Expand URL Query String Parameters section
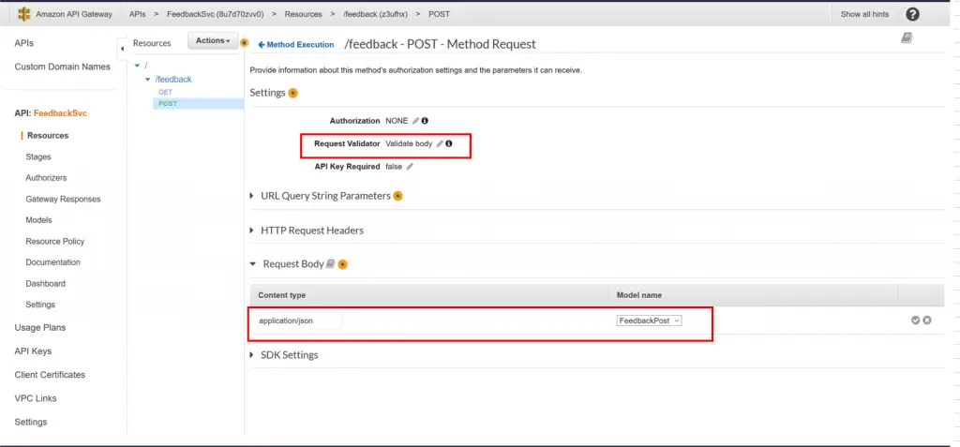The height and width of the screenshot is (447, 960). [x=251, y=196]
